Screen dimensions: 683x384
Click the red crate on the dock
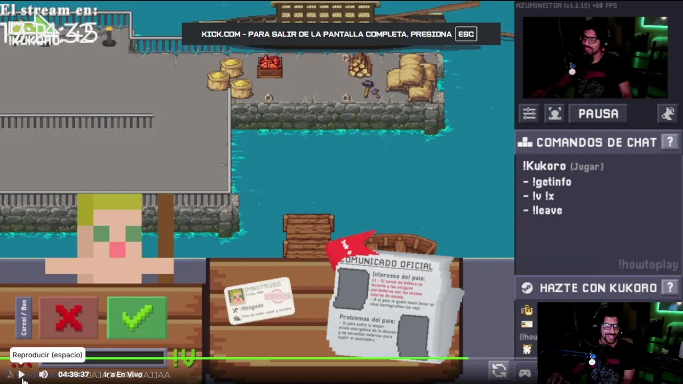(x=269, y=67)
